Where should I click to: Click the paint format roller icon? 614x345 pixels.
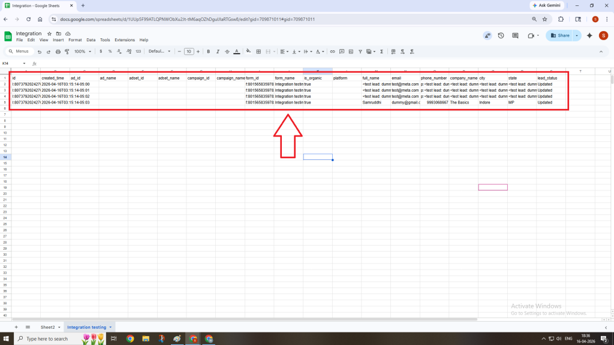(67, 52)
